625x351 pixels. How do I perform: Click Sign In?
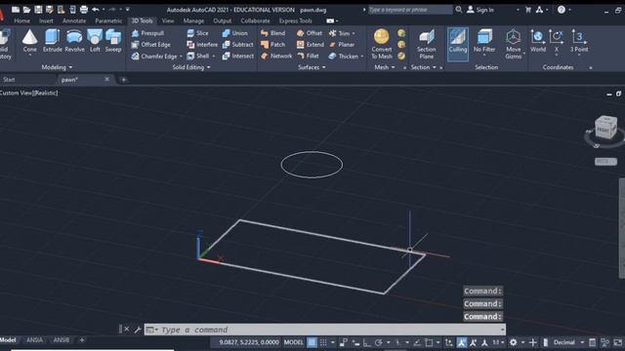[479, 10]
